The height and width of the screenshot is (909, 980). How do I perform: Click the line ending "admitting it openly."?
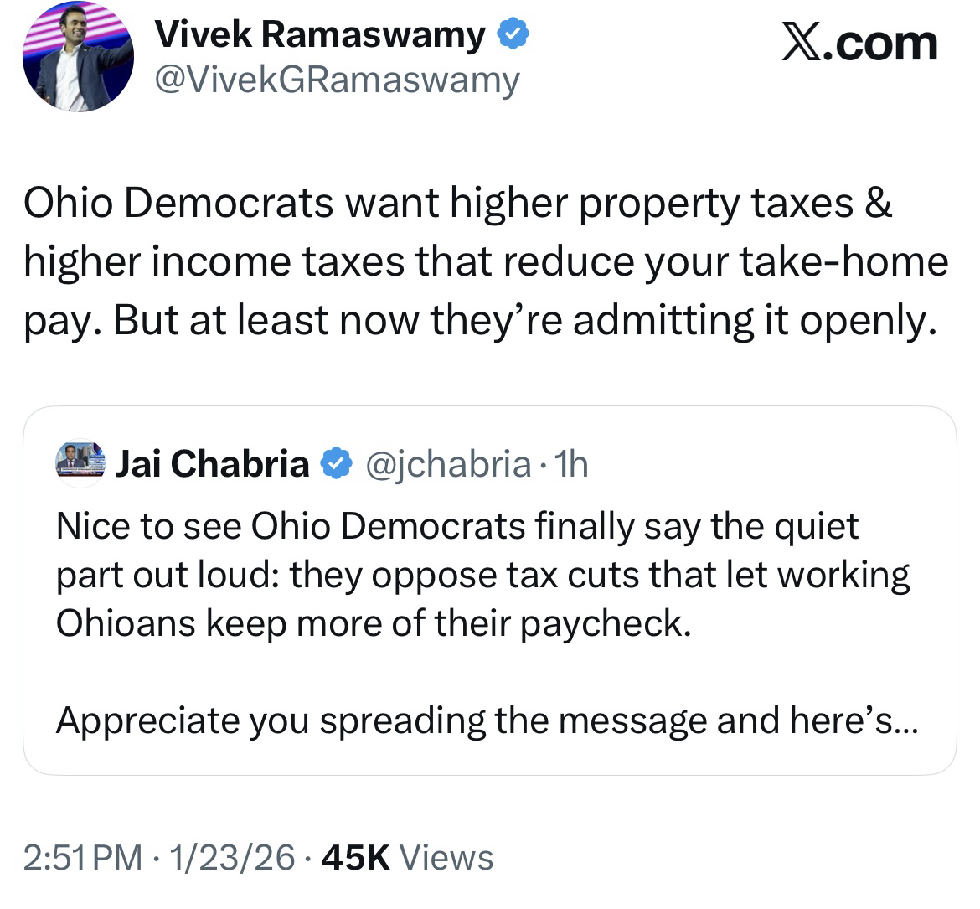478,320
